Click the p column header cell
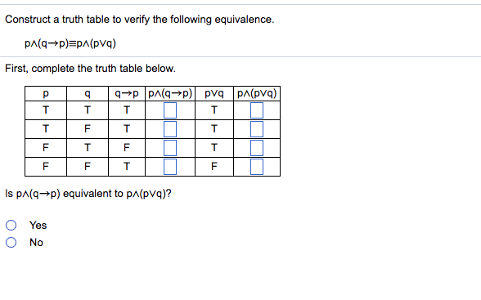Viewport: 481px width, 300px height. [46, 93]
